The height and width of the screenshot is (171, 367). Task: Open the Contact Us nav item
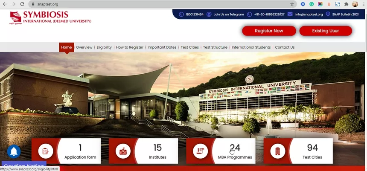coord(285,47)
